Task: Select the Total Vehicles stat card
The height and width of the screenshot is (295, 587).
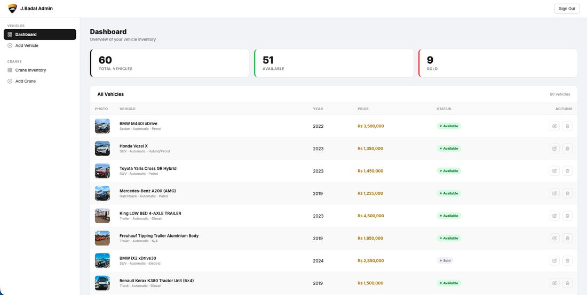Action: [x=170, y=63]
